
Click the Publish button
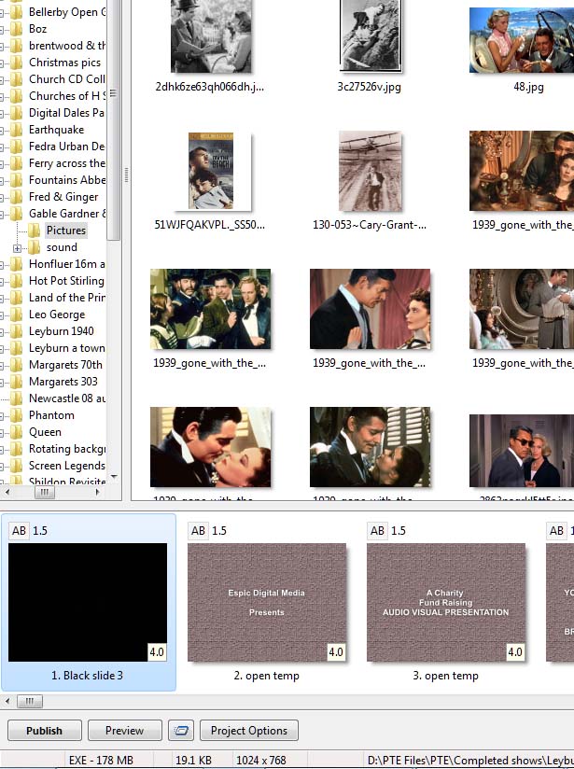(44, 730)
